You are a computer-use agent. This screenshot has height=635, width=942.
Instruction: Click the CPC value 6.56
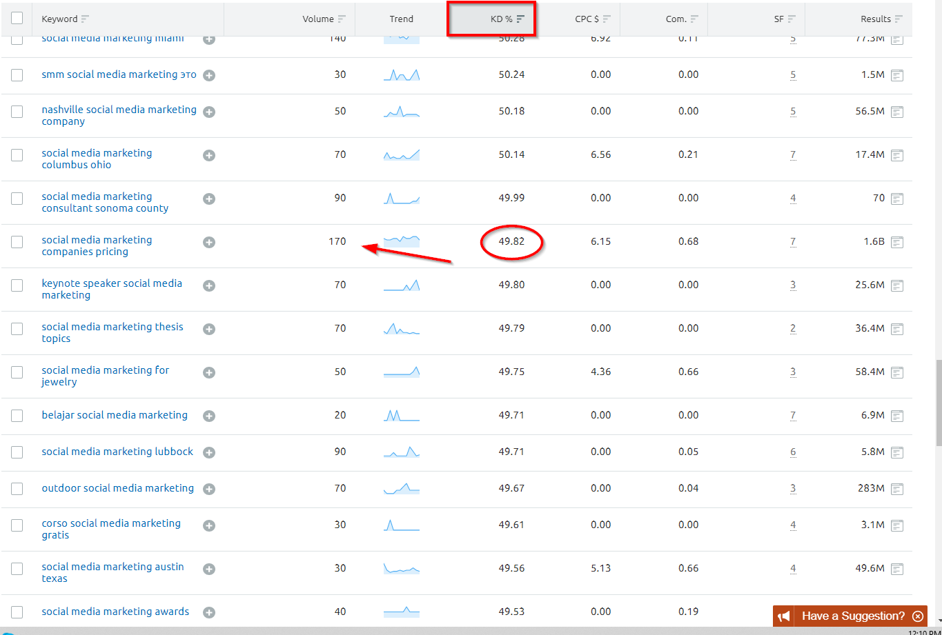(601, 155)
